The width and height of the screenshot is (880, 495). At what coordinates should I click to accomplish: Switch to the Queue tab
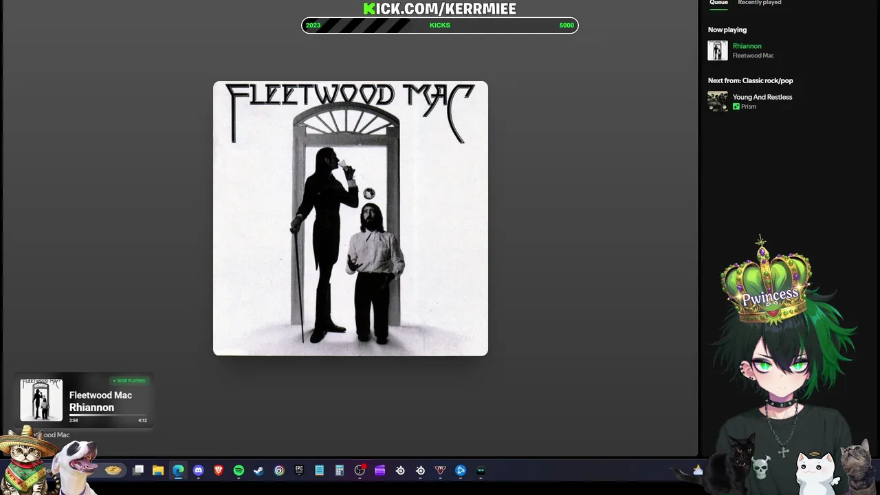[x=718, y=3]
